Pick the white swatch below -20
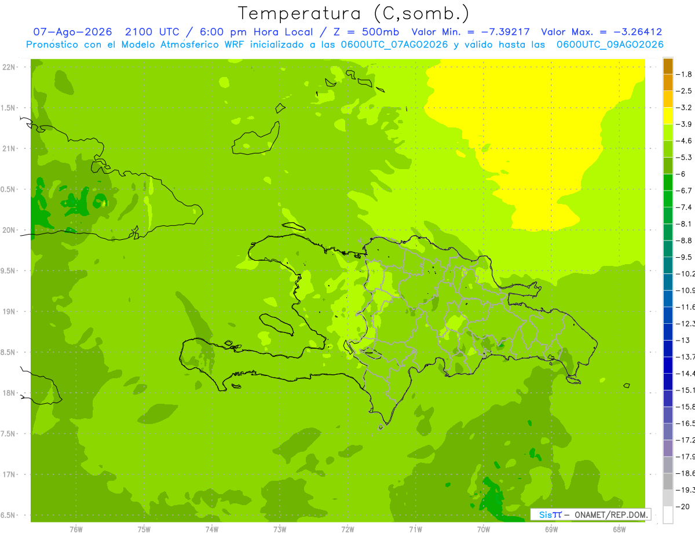695x537 pixels. tap(668, 514)
